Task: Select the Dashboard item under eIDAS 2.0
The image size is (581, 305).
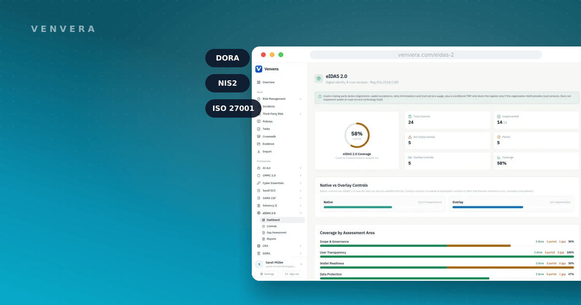Action: click(x=282, y=220)
